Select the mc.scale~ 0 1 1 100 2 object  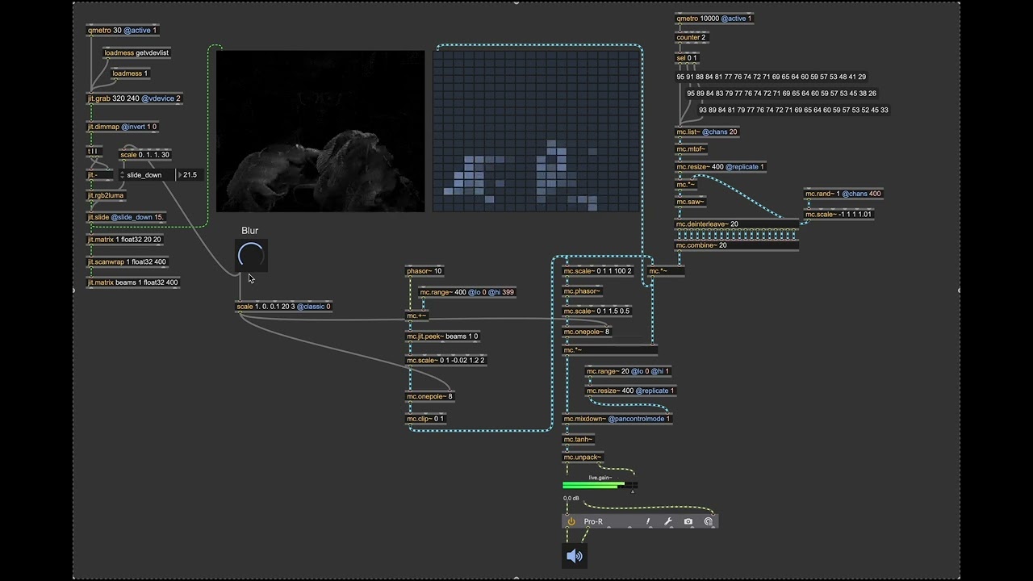tap(598, 271)
